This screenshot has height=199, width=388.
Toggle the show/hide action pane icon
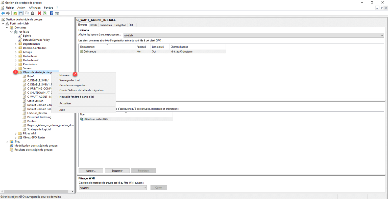(57, 13)
